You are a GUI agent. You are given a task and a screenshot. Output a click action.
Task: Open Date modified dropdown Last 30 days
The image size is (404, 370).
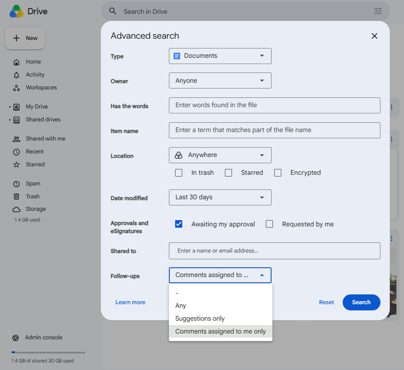pos(220,197)
